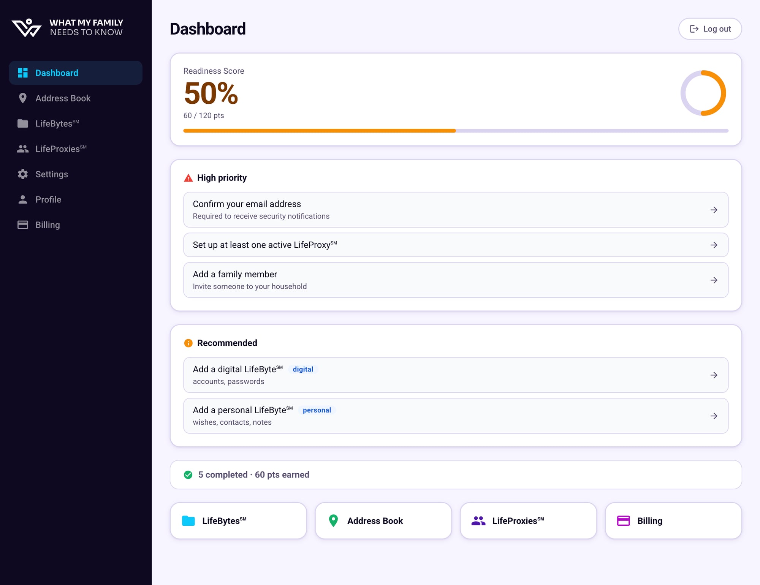Open the arrow for Add a digital LifeByte
The height and width of the screenshot is (585, 760).
tap(714, 375)
